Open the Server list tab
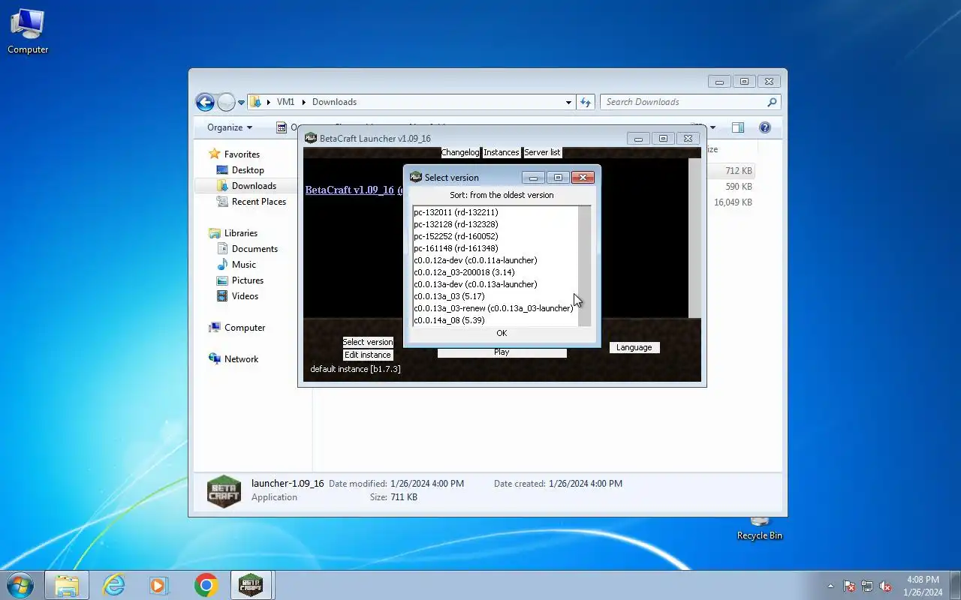 (542, 152)
